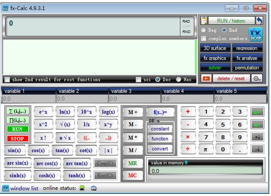Screen dimensions: 271x196
Task: Open the regression module
Action: (247, 48)
